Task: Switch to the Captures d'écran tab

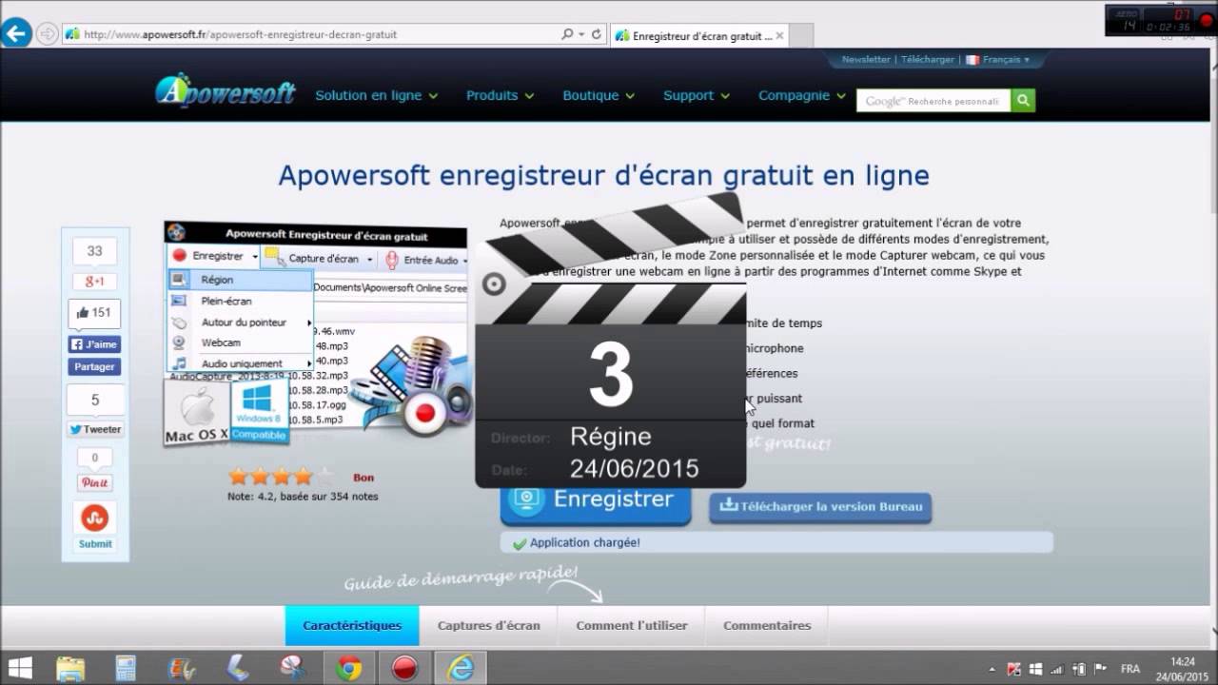Action: [488, 625]
